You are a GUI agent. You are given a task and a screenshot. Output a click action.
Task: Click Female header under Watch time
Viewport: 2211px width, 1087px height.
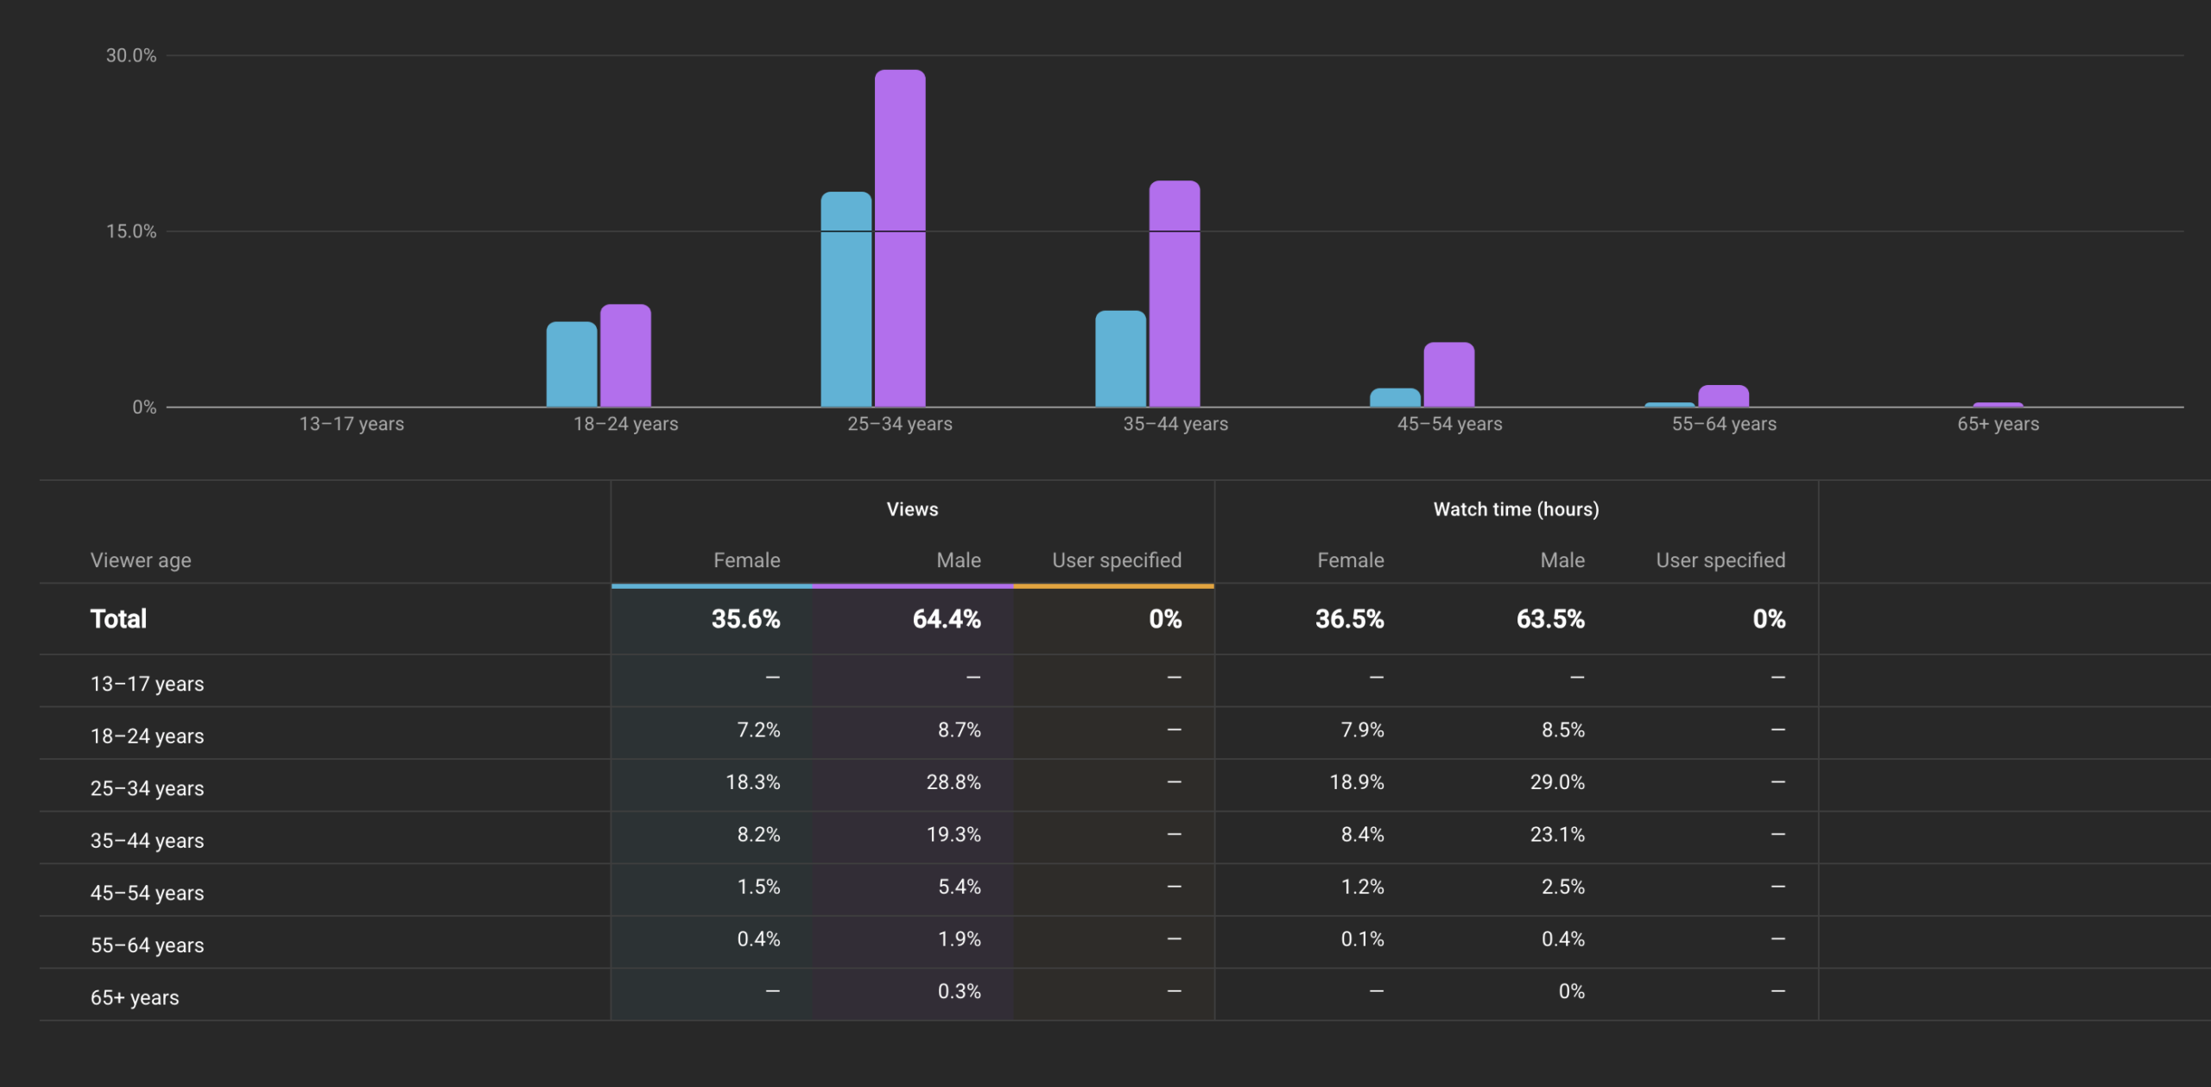(1350, 560)
